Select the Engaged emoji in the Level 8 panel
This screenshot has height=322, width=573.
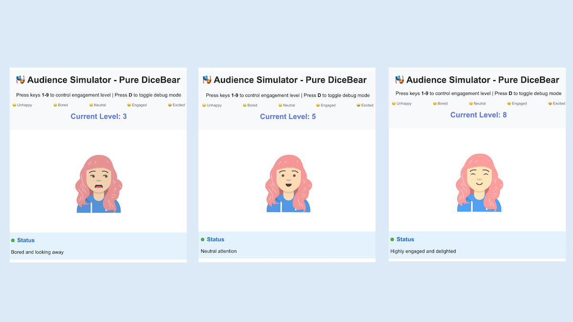pos(509,104)
